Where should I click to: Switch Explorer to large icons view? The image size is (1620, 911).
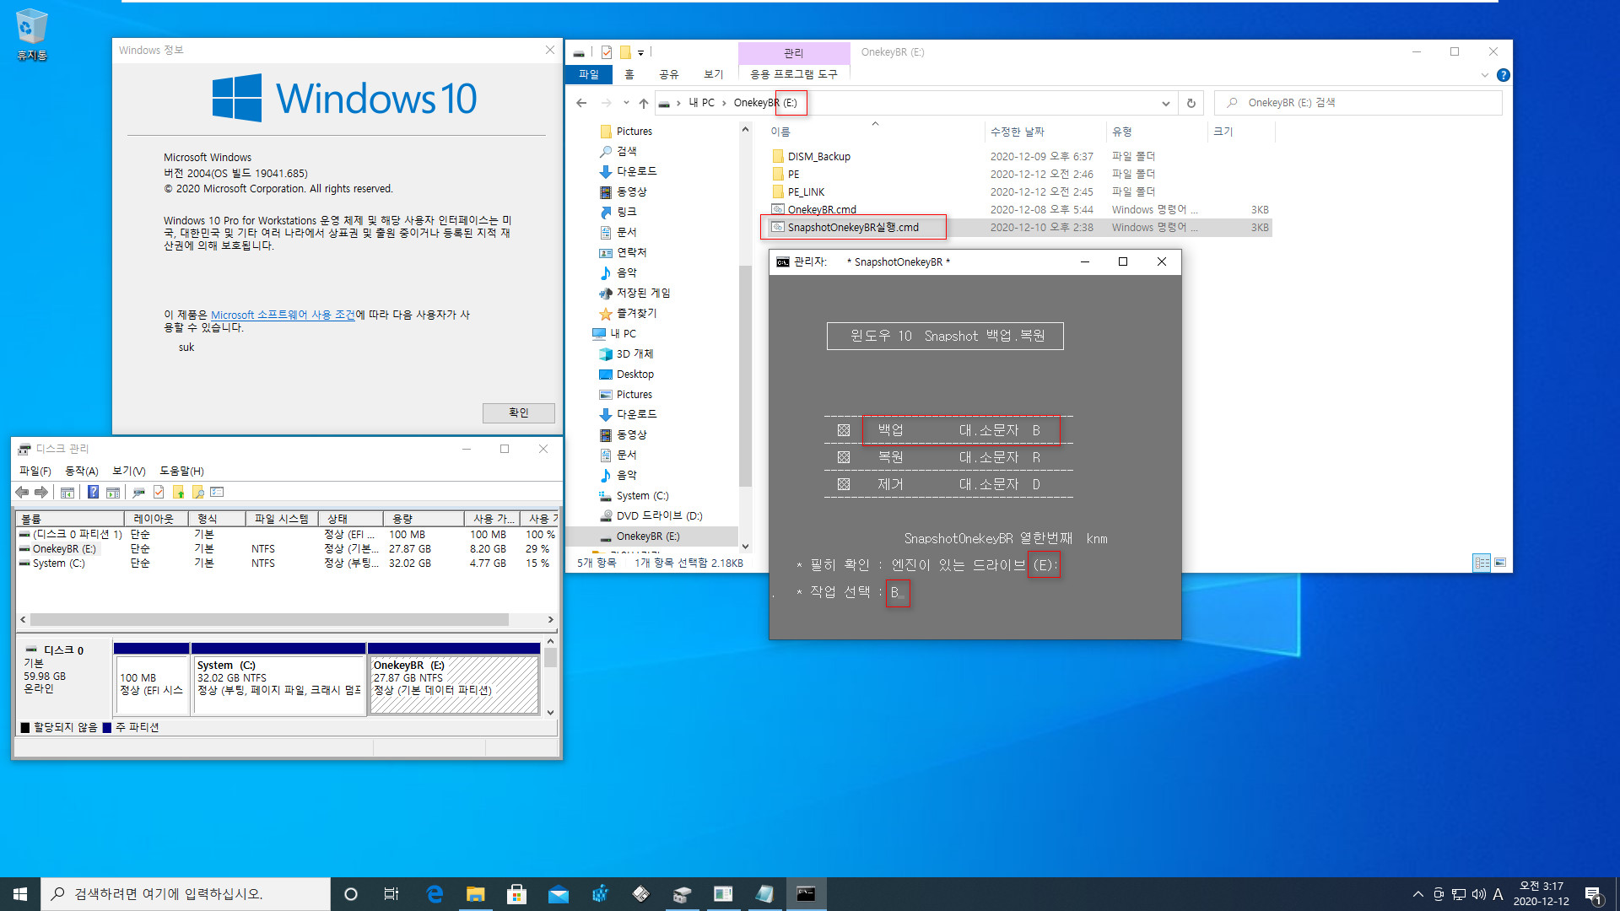click(1500, 563)
